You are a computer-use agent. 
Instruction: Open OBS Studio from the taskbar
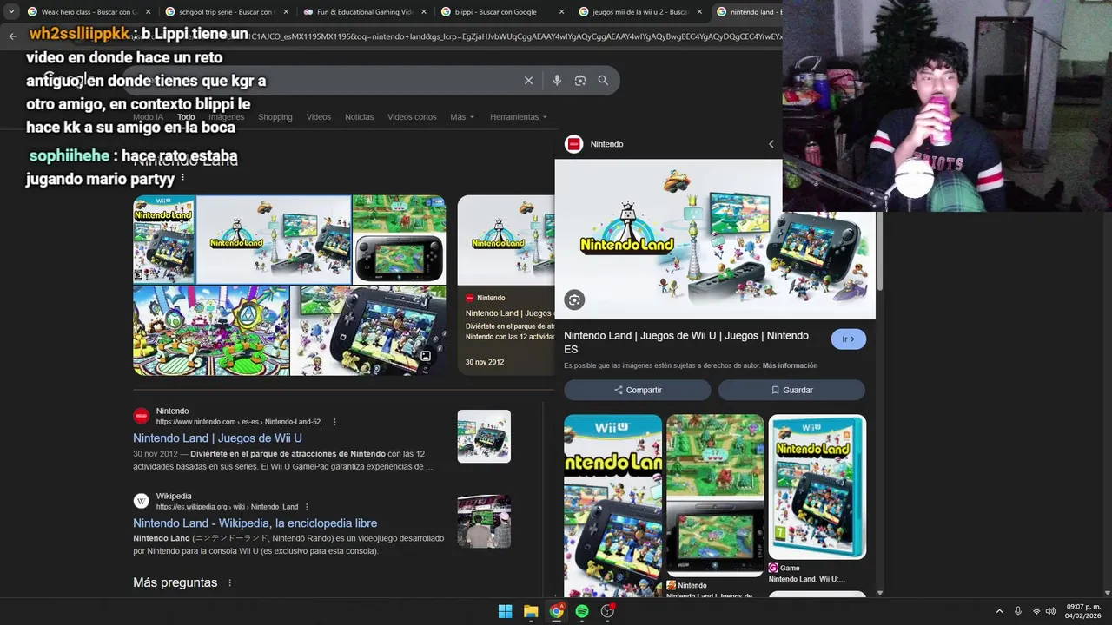[608, 611]
